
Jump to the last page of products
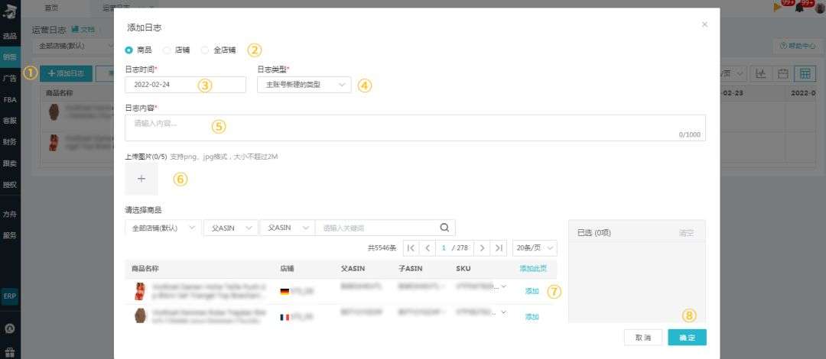499,248
